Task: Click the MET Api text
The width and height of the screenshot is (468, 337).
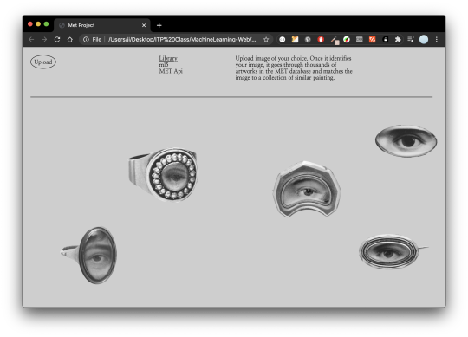Action: pos(171,71)
